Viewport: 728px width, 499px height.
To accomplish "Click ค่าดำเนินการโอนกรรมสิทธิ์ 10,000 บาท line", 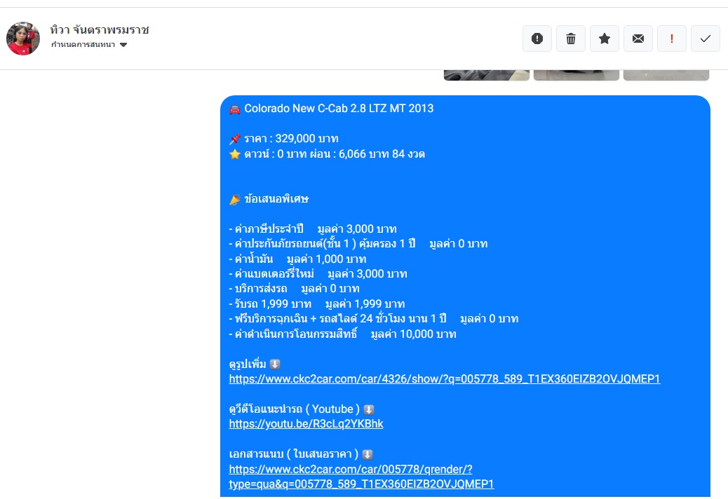I will click(343, 334).
